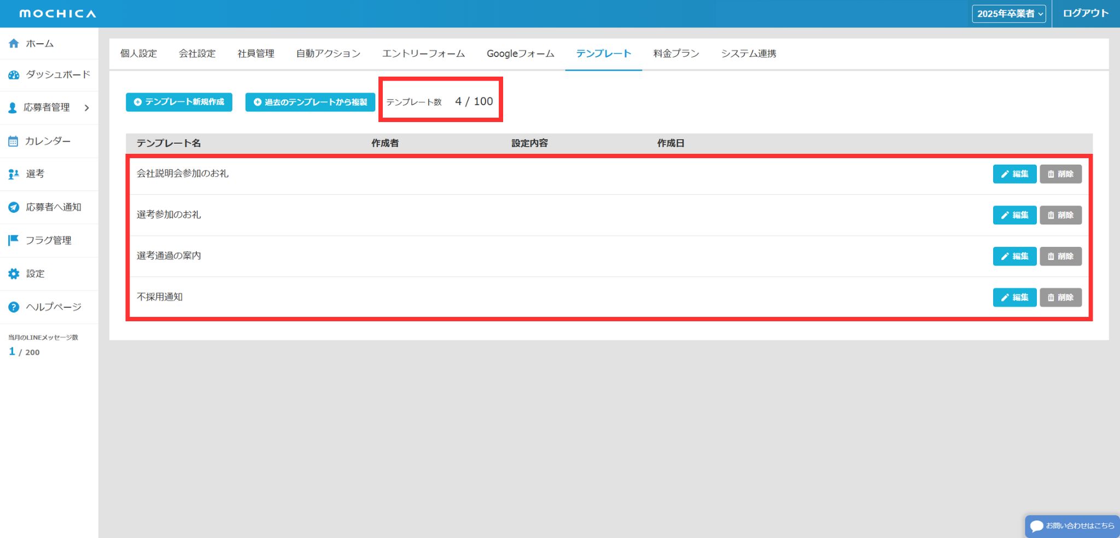The height and width of the screenshot is (538, 1120).
Task: Select the 料金プラン tab
Action: pos(676,54)
